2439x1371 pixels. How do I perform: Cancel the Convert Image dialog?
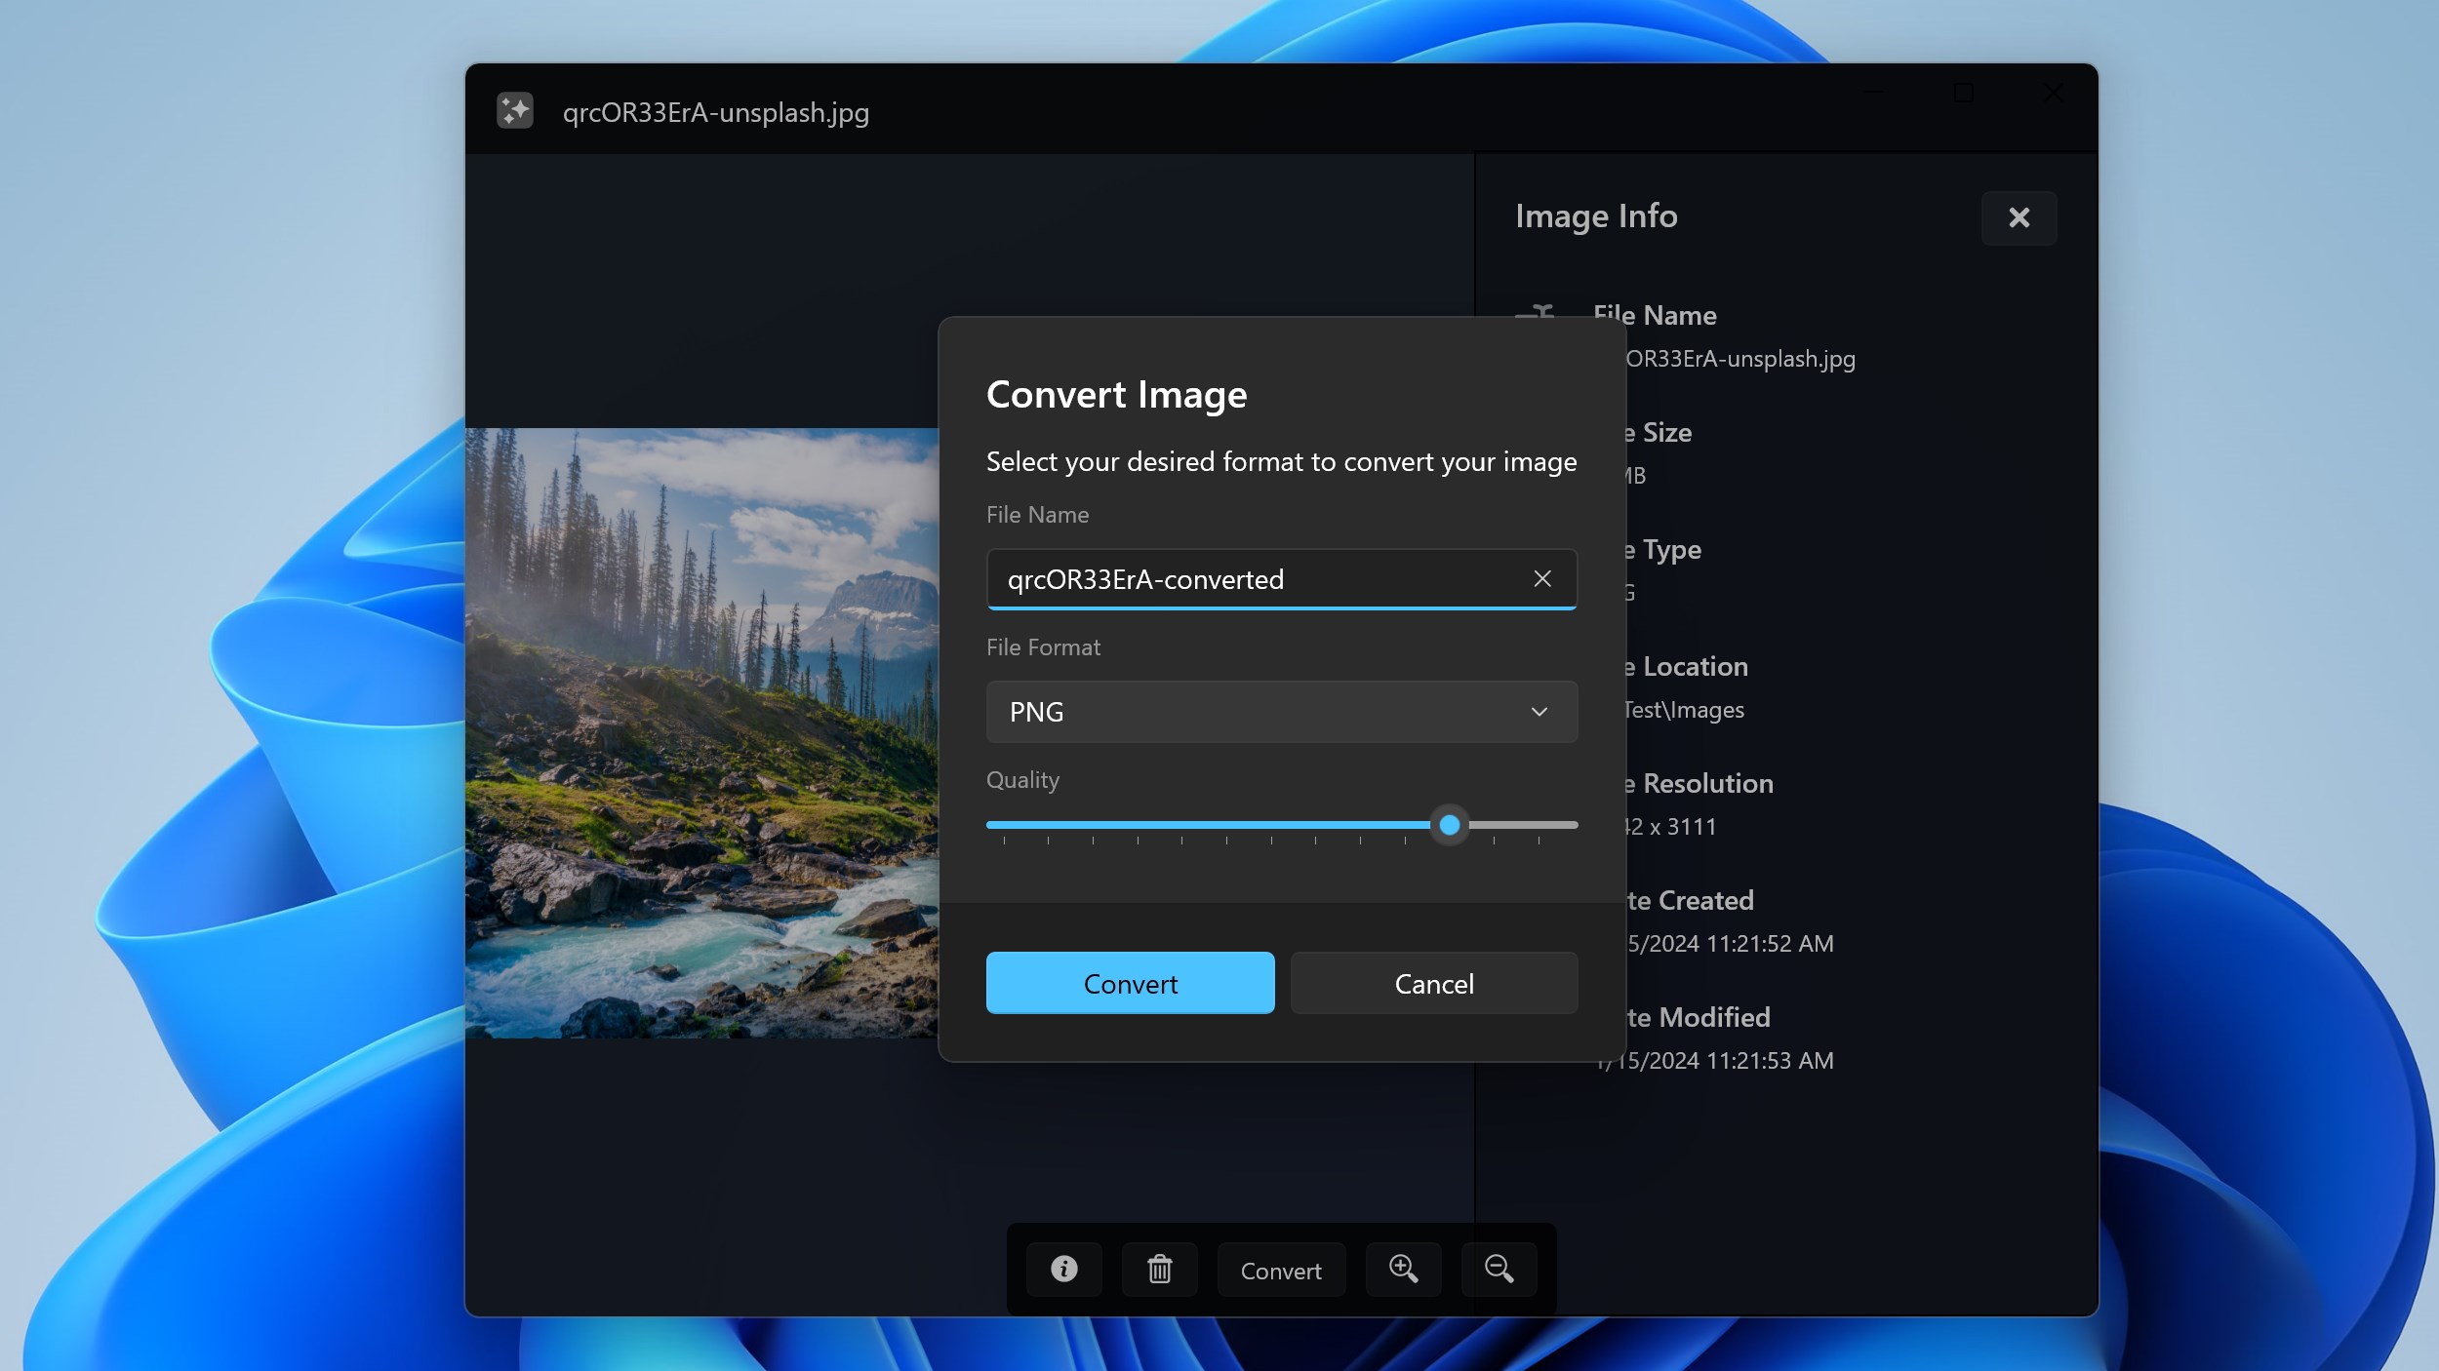[1433, 983]
